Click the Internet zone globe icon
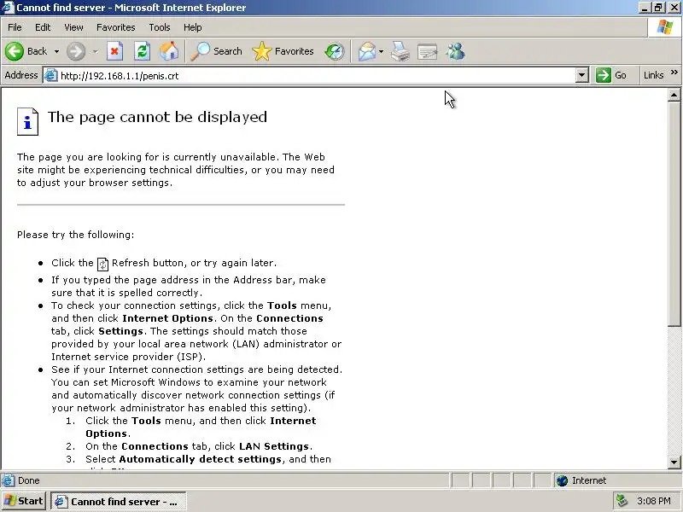Screen dimensions: 683x512 (x=563, y=480)
